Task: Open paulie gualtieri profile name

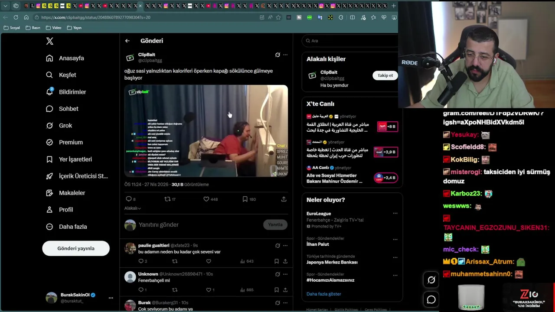Action: pyautogui.click(x=153, y=245)
